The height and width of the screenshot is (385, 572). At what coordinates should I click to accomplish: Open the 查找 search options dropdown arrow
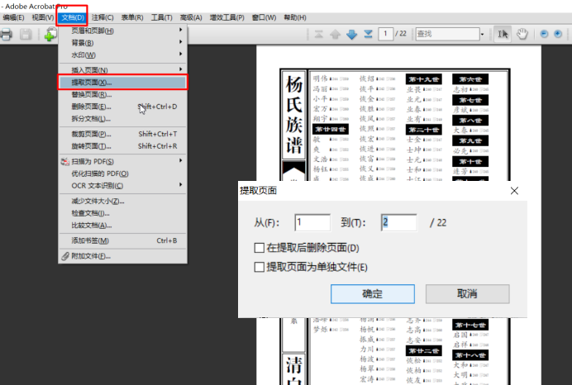(x=482, y=34)
